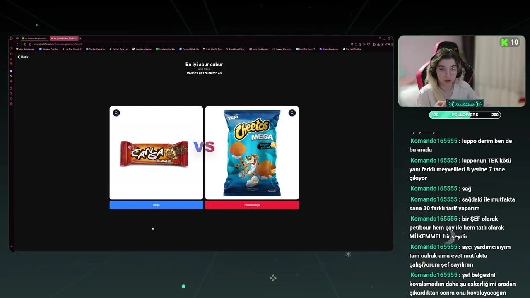Open the translate - Google bookmark
The height and width of the screenshot is (298, 530).
pyautogui.click(x=143, y=49)
